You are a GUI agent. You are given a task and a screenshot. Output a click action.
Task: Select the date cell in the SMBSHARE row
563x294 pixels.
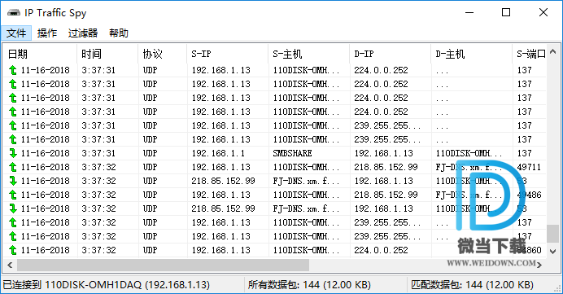click(46, 153)
